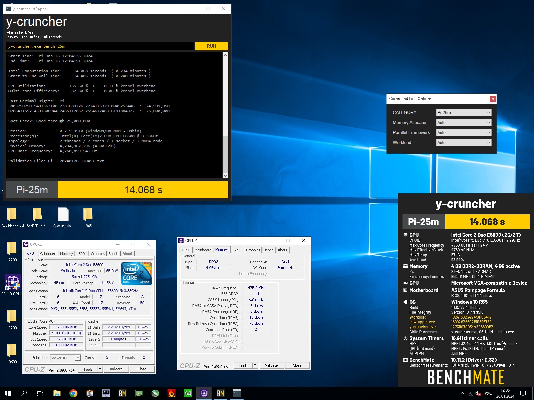Close the Command Line Options panel
The width and height of the screenshot is (534, 400).
coord(493,99)
